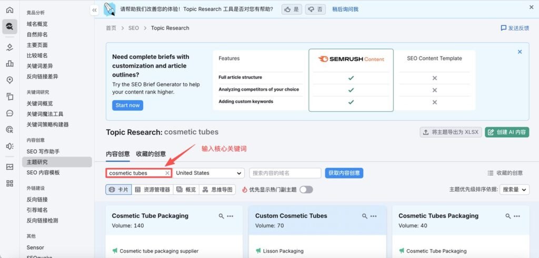Click 创建 AI 内容 button
539x258 pixels.
[507, 132]
